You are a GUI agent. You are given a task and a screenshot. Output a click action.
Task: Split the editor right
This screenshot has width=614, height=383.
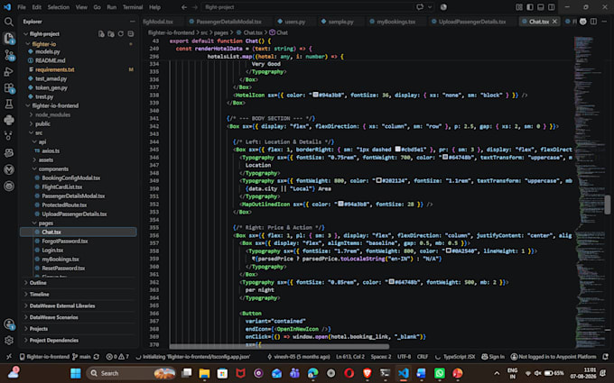pyautogui.click(x=593, y=22)
